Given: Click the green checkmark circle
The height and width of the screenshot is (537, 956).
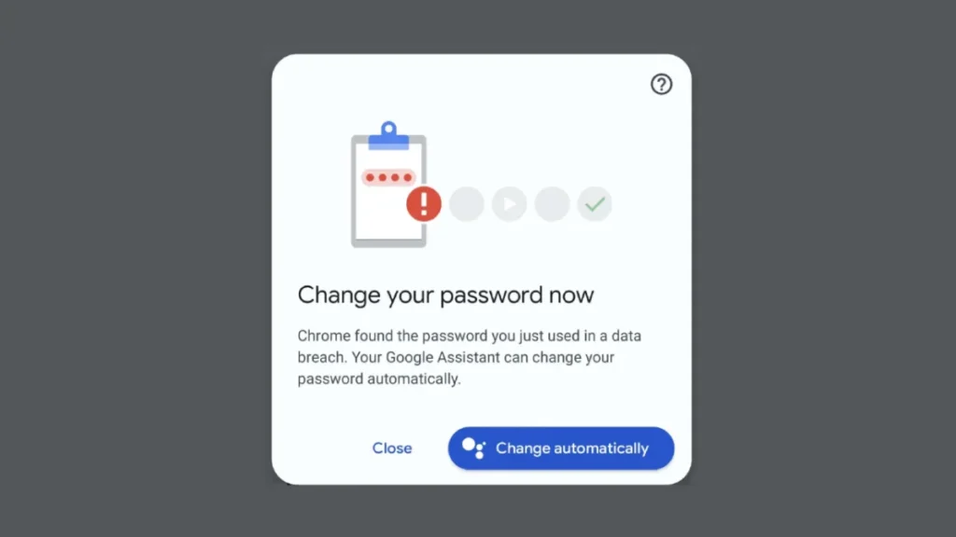Looking at the screenshot, I should pyautogui.click(x=595, y=204).
